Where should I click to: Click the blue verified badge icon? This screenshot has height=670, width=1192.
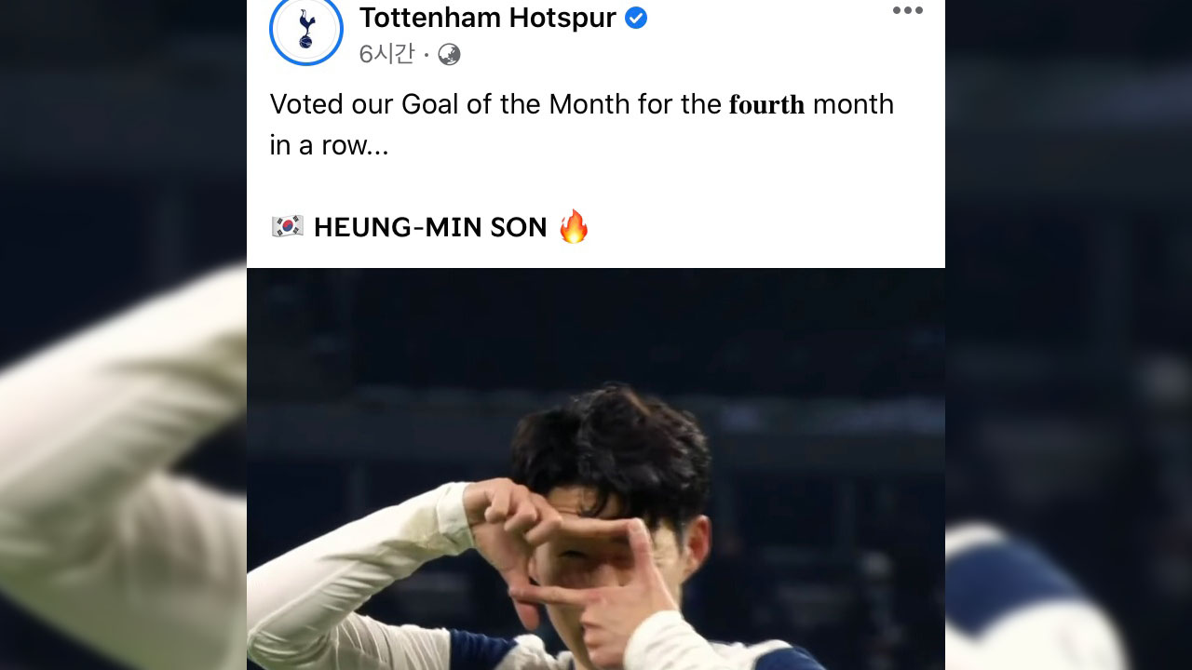pyautogui.click(x=636, y=18)
